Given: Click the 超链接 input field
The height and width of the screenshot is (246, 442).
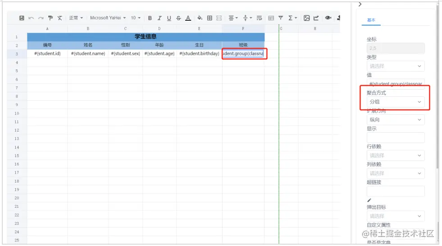Looking at the screenshot, I should (396, 191).
